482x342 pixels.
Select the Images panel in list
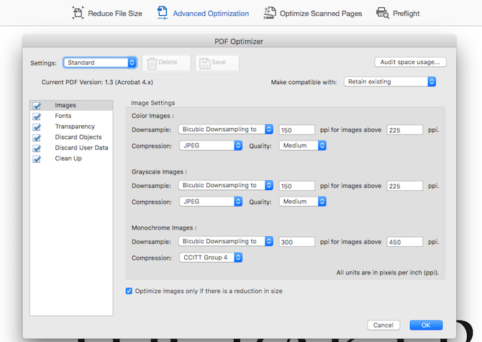click(x=65, y=105)
